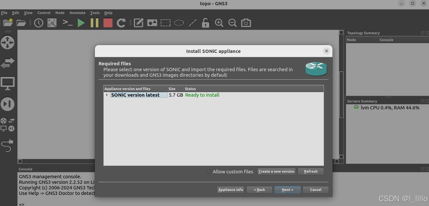Select the Insert a picture tool
Image resolution: width=429 pixels, height=206 pixels.
tap(152, 23)
